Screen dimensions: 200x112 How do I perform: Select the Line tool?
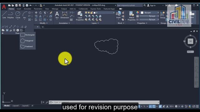click(4, 15)
